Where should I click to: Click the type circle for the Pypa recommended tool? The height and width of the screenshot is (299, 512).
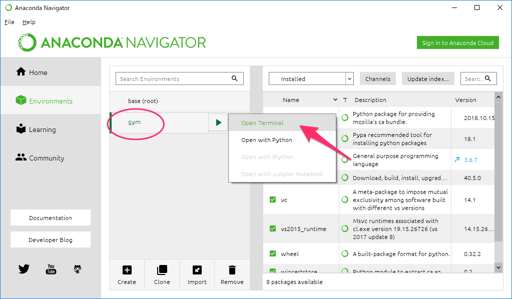pyautogui.click(x=345, y=138)
